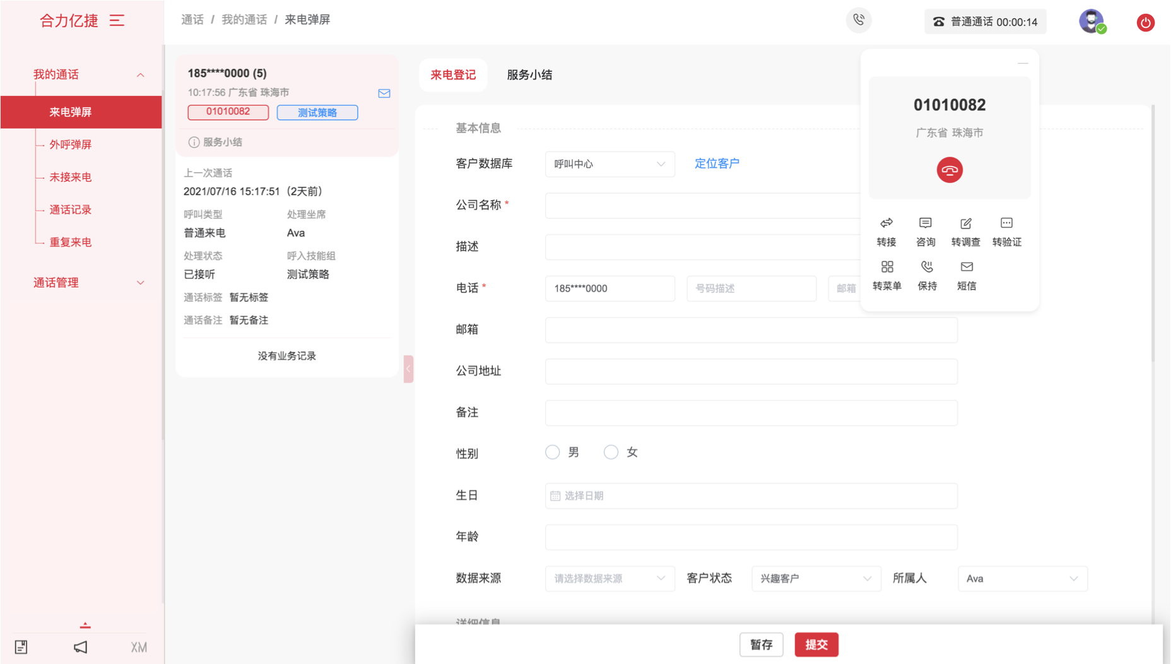Click the 转接 transfer icon

tap(886, 223)
